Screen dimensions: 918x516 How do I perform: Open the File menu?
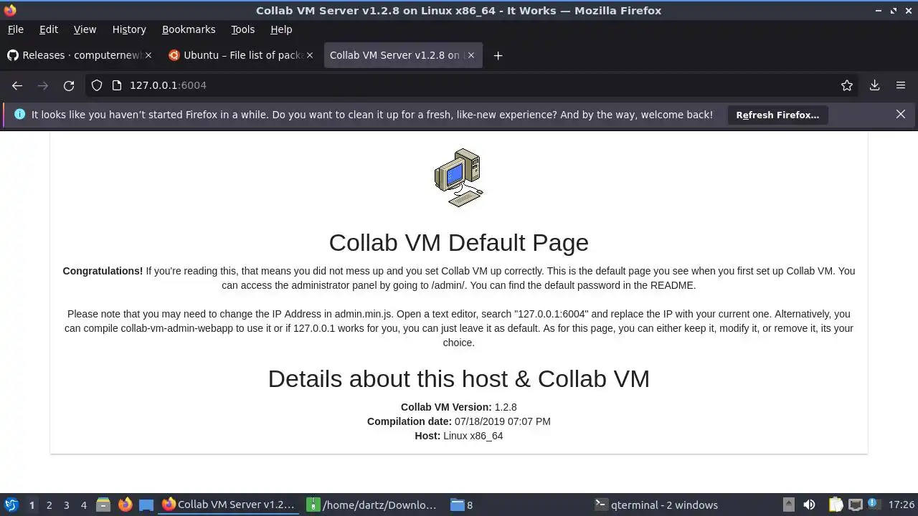click(15, 29)
